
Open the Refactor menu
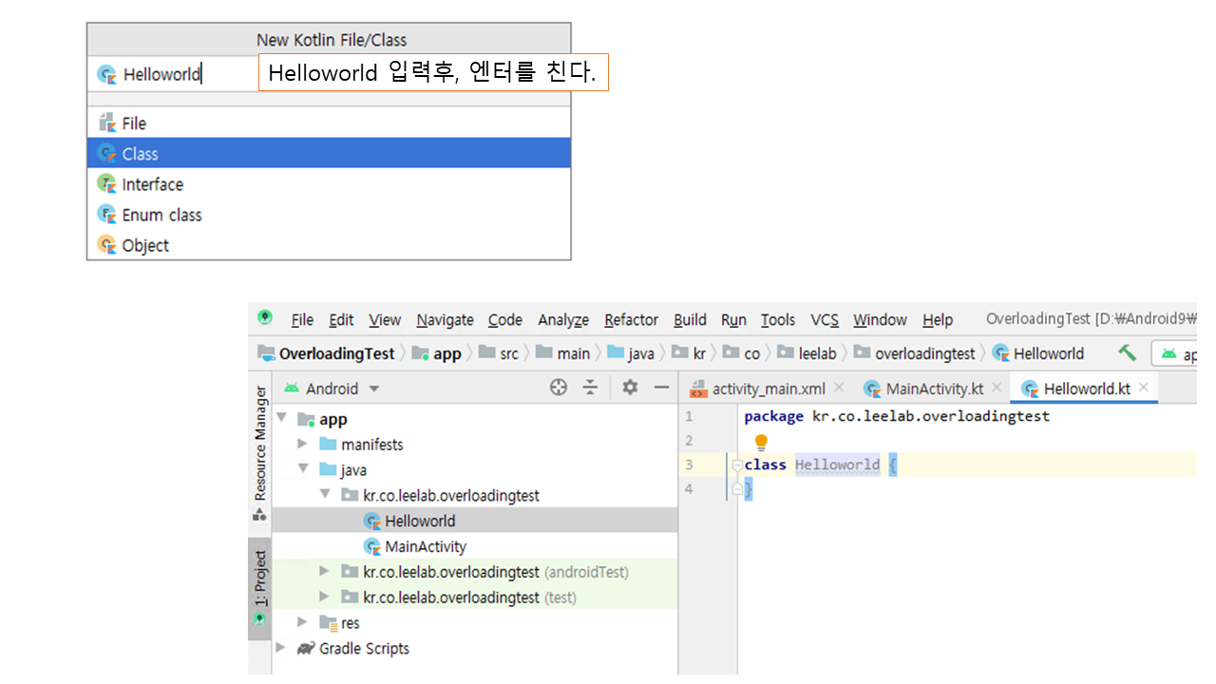[x=631, y=320]
